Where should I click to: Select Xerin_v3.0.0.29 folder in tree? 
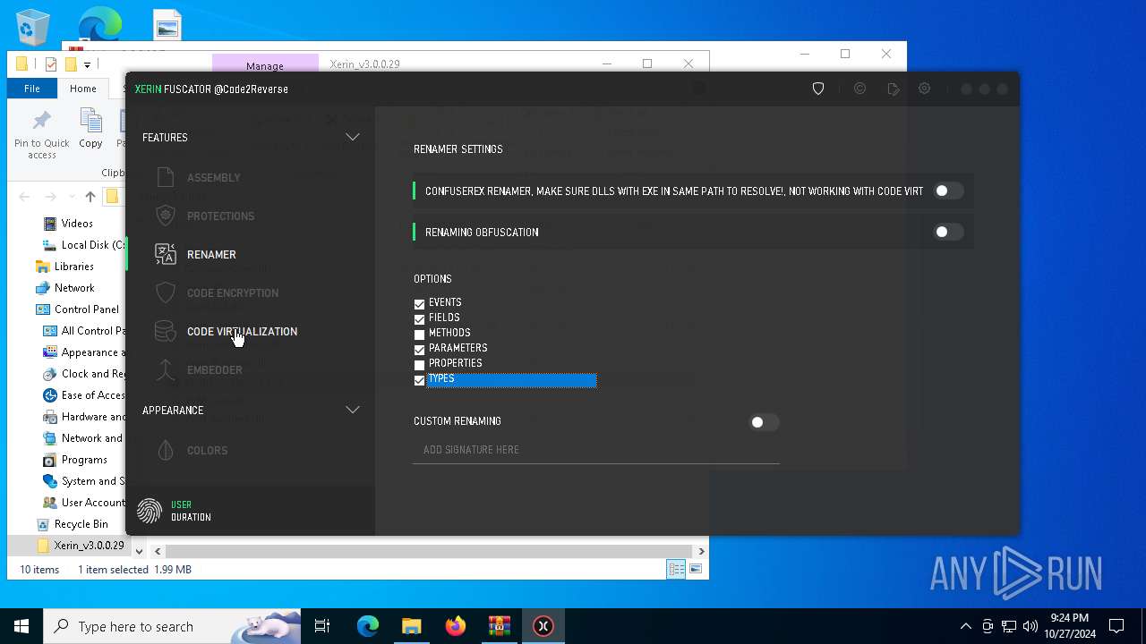(x=89, y=546)
